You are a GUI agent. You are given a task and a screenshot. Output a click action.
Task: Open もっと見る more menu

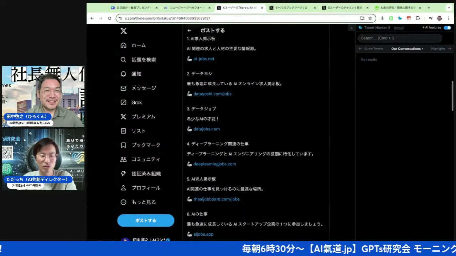tap(138, 202)
